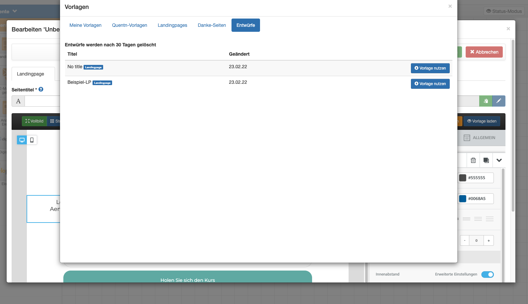Click the duplicate element icon
Screen dimensions: 528x304
pos(486,160)
